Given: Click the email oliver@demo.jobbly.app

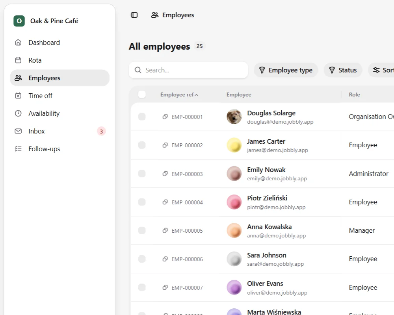Looking at the screenshot, I should (x=277, y=293).
